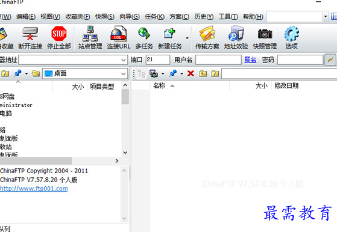Expand the local pin dropdown arrow
This screenshot has height=232, width=337.
pyautogui.click(x=27, y=74)
